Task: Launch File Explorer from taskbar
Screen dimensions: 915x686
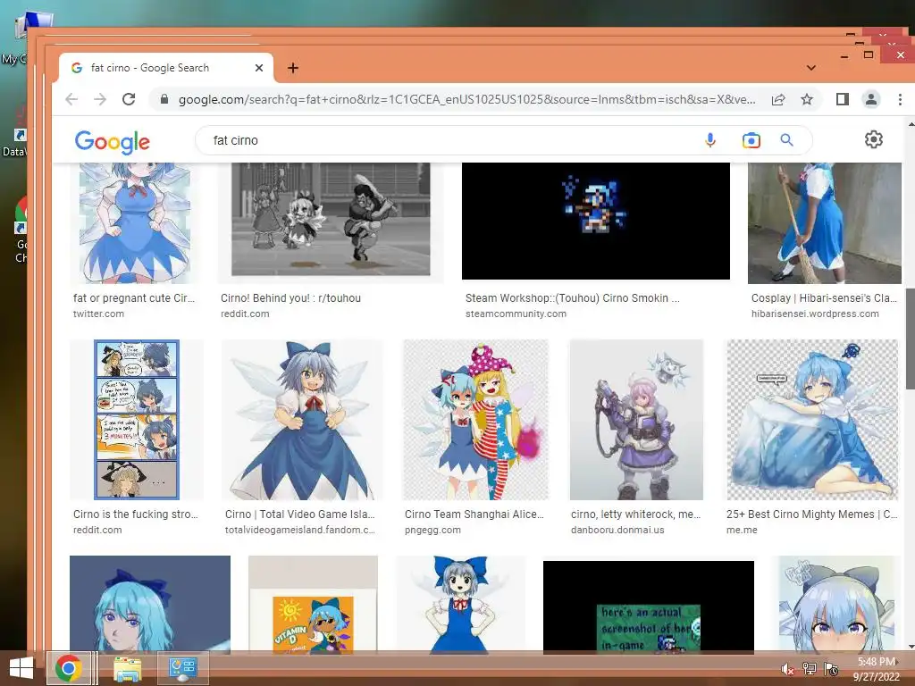Action: pos(127,668)
